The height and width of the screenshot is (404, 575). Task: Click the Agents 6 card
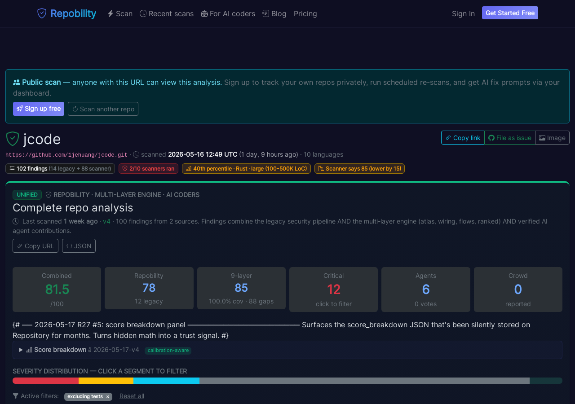(x=426, y=290)
